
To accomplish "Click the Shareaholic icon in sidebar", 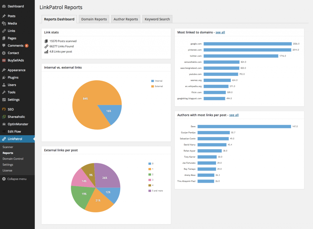I will click(x=4, y=117).
